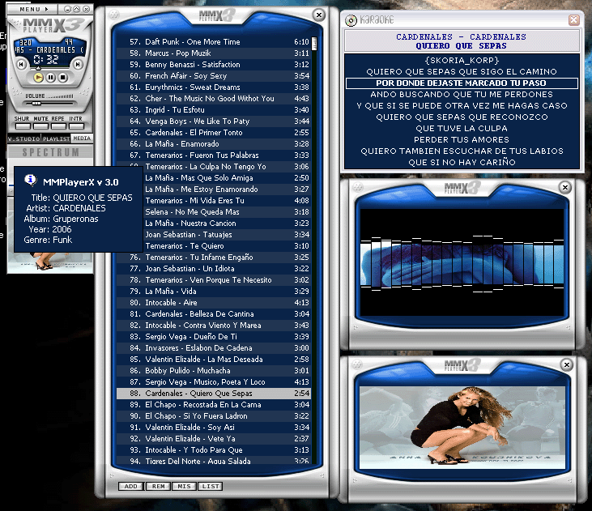This screenshot has height=511, width=592.
Task: Pause playback with the pause button
Action: [50, 77]
